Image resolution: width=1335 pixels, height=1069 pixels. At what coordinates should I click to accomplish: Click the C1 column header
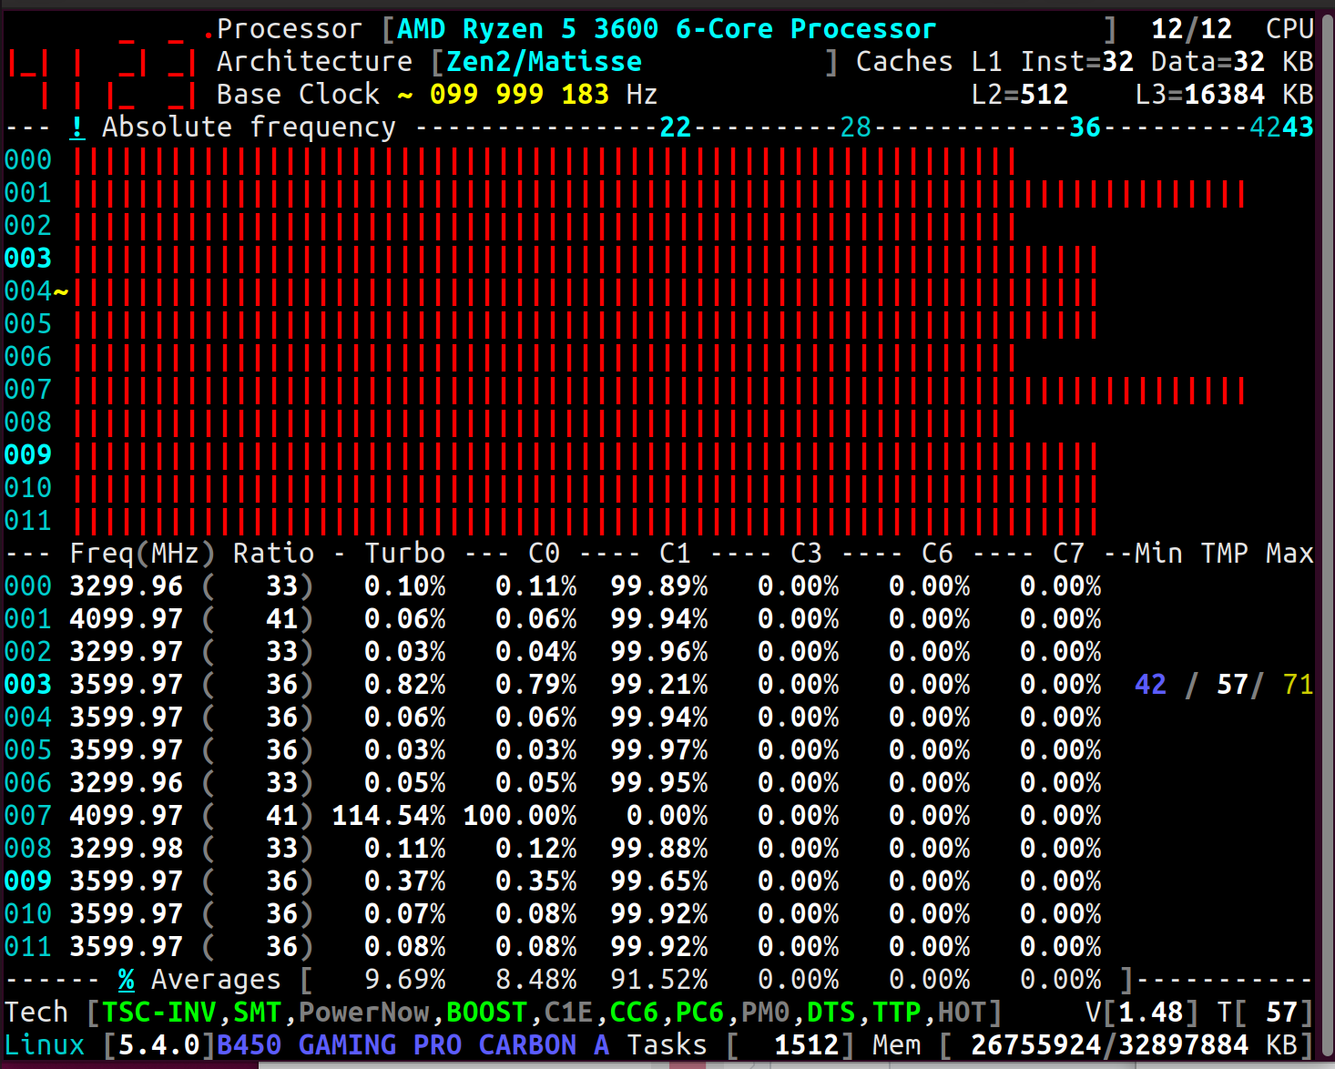[x=675, y=554]
